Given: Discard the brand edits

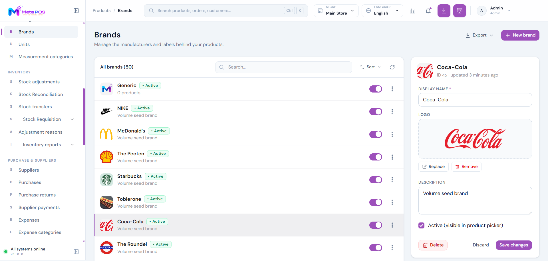Looking at the screenshot, I should coord(481,245).
